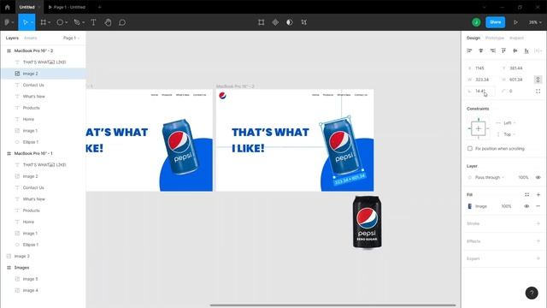
Task: Open the zoom level dropdown
Action: (x=535, y=22)
